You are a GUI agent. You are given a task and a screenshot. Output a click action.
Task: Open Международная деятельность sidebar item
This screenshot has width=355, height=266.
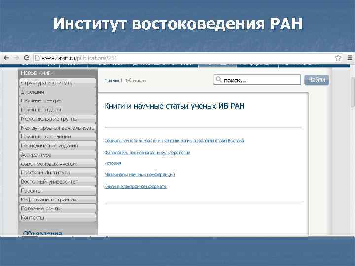(x=58, y=128)
